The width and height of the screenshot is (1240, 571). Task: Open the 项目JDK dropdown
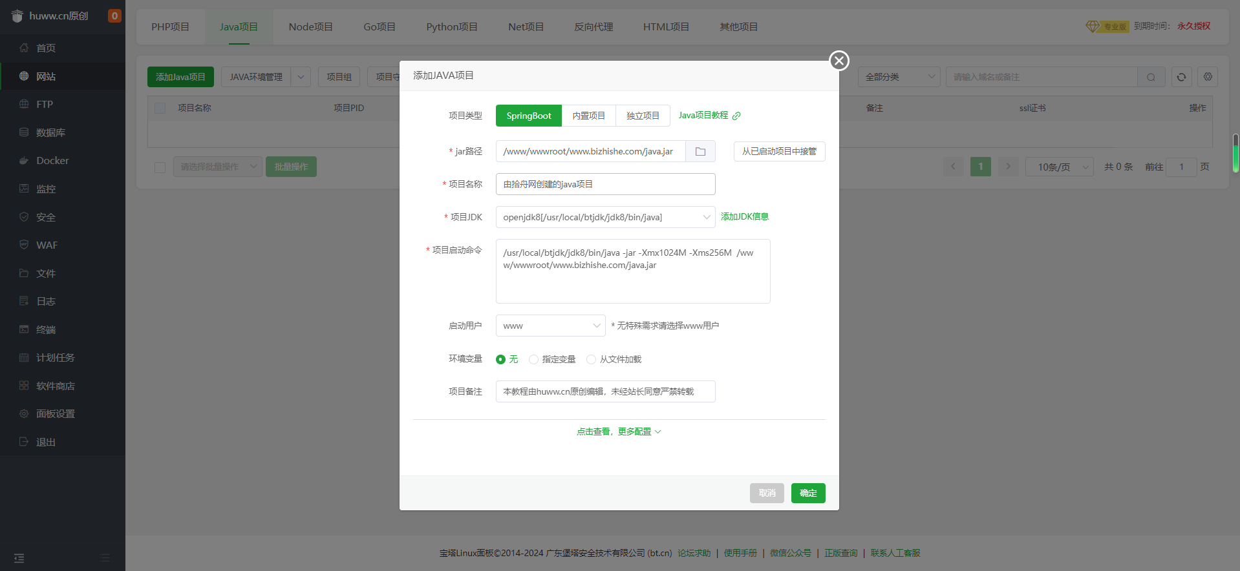(x=605, y=217)
